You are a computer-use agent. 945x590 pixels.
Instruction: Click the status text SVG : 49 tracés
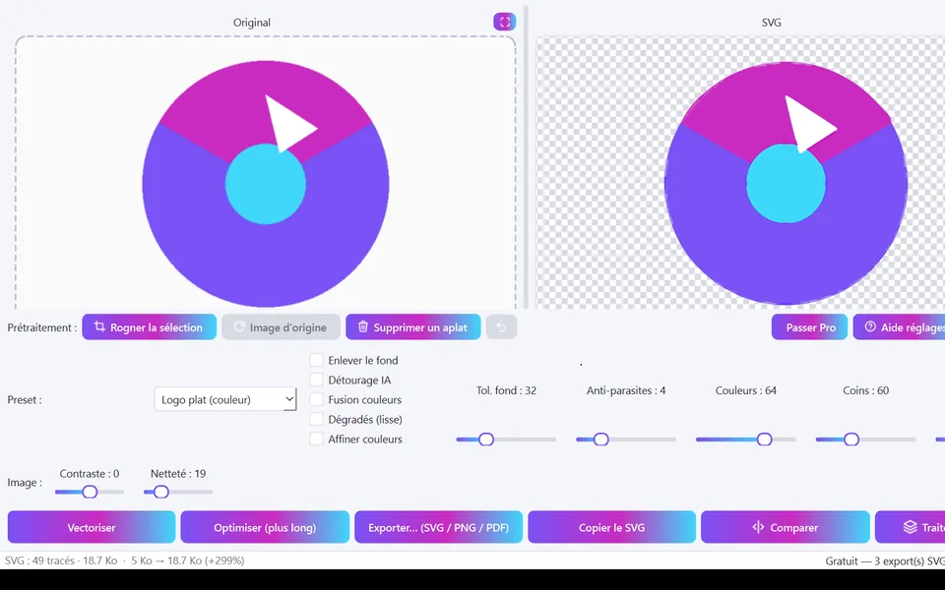[x=41, y=560]
